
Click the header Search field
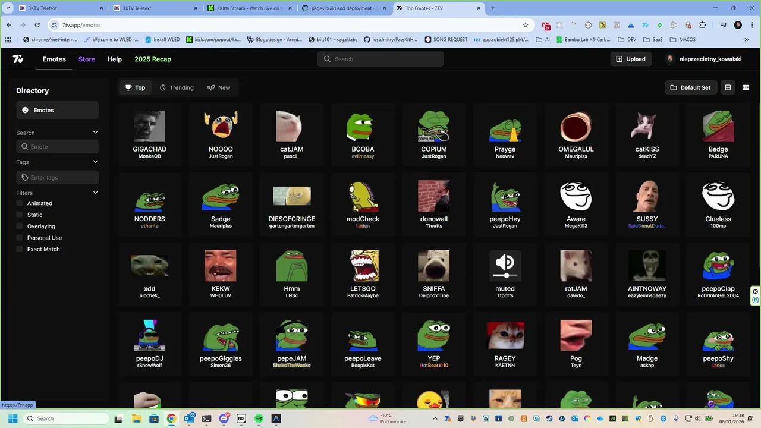pyautogui.click(x=380, y=59)
